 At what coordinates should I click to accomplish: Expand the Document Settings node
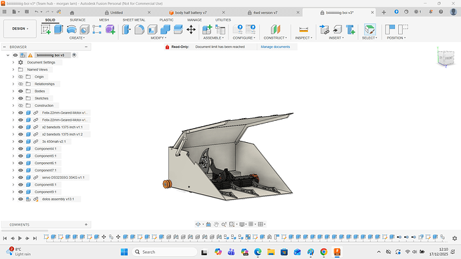[13, 62]
